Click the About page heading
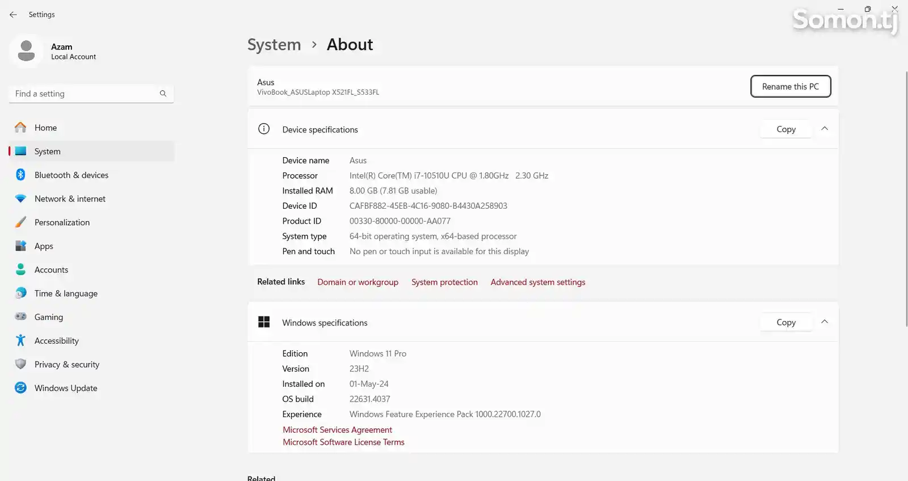Screen dimensions: 908x481 point(350,45)
